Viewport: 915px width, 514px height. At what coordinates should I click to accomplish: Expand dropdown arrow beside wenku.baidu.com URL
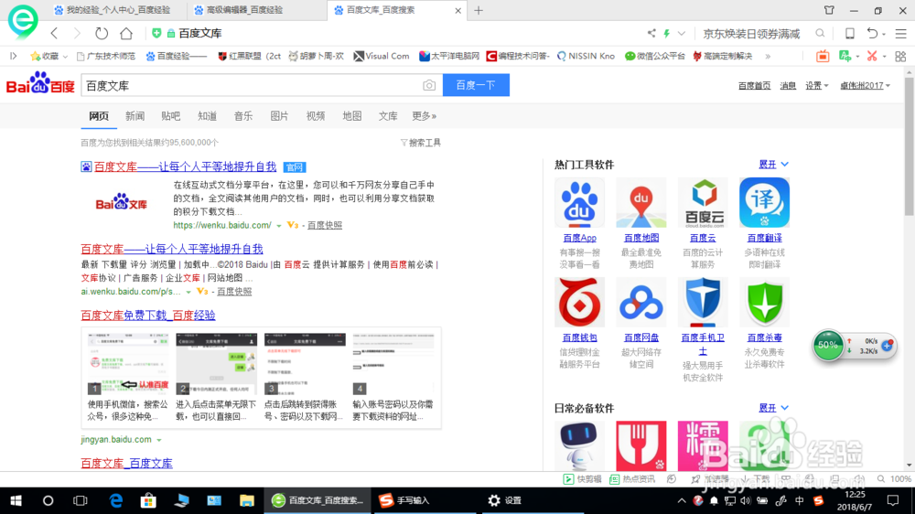click(279, 226)
